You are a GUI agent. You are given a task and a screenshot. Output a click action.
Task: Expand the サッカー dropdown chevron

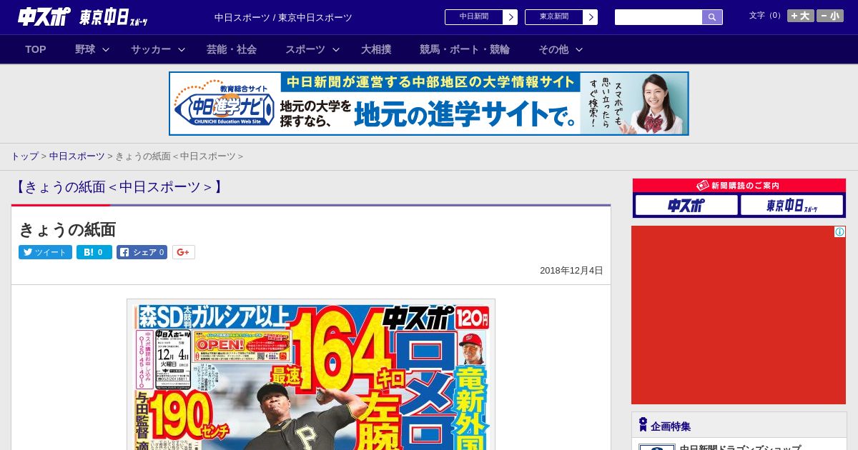[x=182, y=49]
